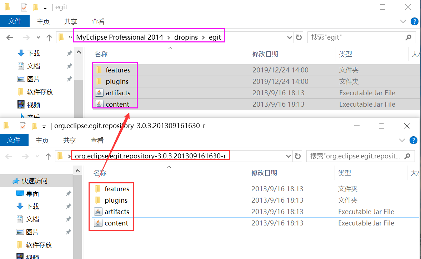Click the back arrow in the lower Explorer window
Image resolution: width=421 pixels, height=259 pixels.
pyautogui.click(x=9, y=156)
